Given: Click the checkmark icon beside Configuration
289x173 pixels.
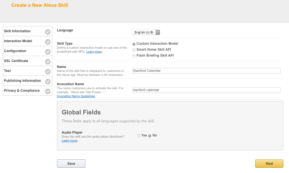Looking at the screenshot, I should (x=48, y=52).
